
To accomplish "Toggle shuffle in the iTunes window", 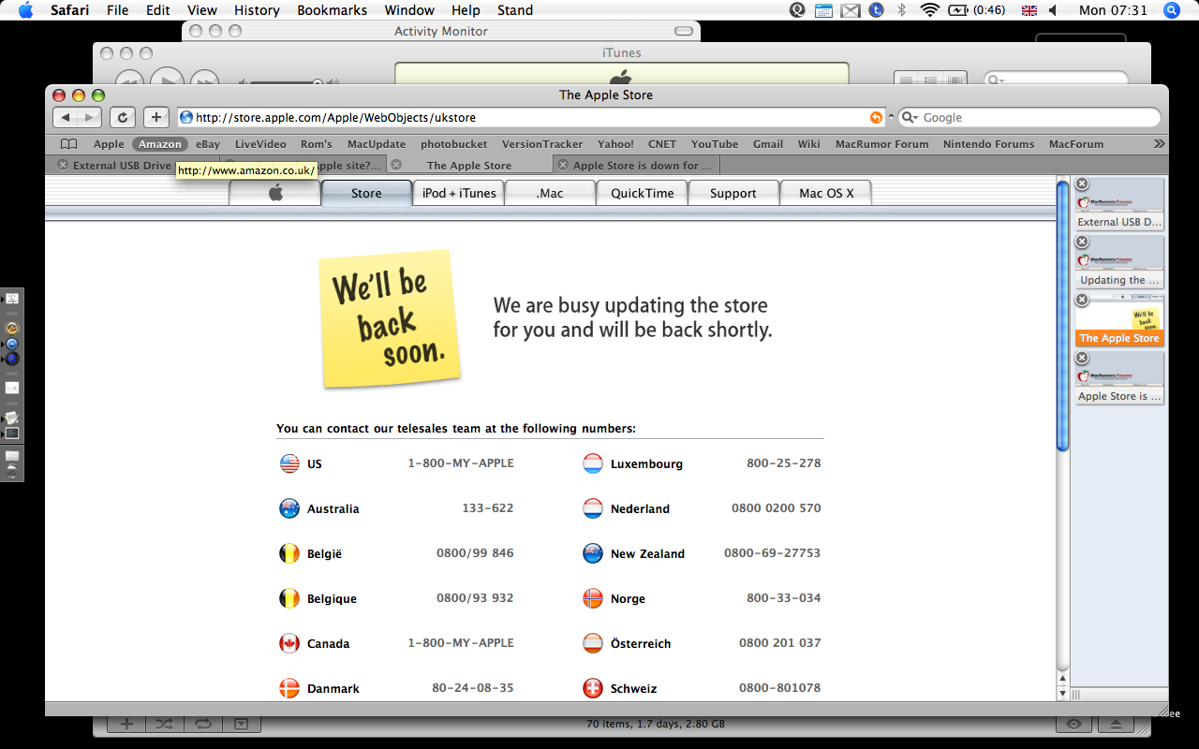I will point(164,724).
